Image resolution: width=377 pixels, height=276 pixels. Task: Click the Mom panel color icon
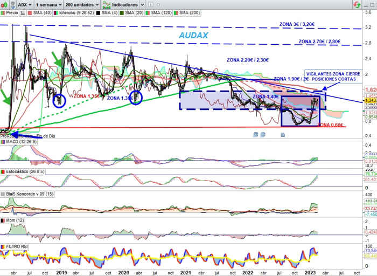point(3,220)
